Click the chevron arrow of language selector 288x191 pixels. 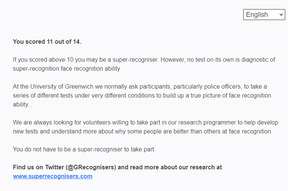(281, 15)
